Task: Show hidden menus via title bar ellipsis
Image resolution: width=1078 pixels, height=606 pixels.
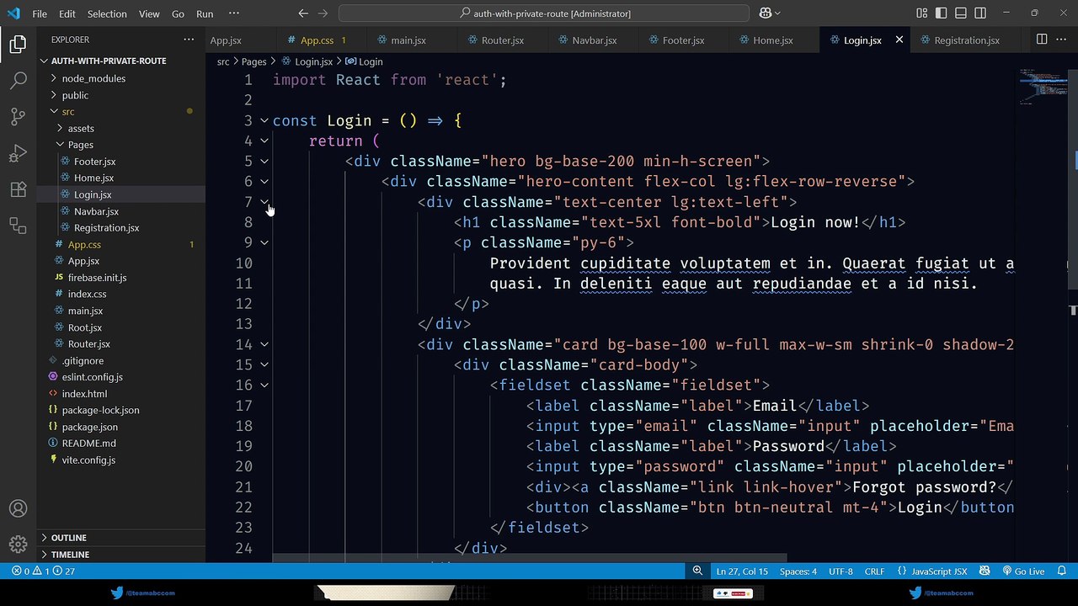Action: click(x=233, y=13)
